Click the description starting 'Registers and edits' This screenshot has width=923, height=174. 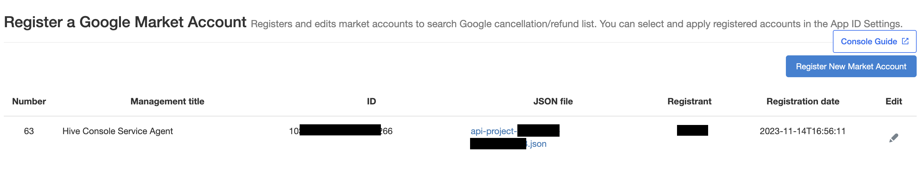pos(394,24)
